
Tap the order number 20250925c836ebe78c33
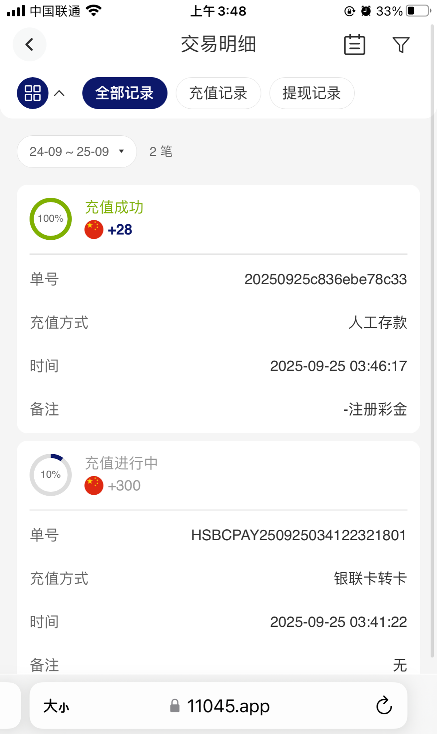point(325,279)
